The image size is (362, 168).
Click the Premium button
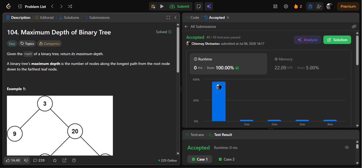point(348,6)
